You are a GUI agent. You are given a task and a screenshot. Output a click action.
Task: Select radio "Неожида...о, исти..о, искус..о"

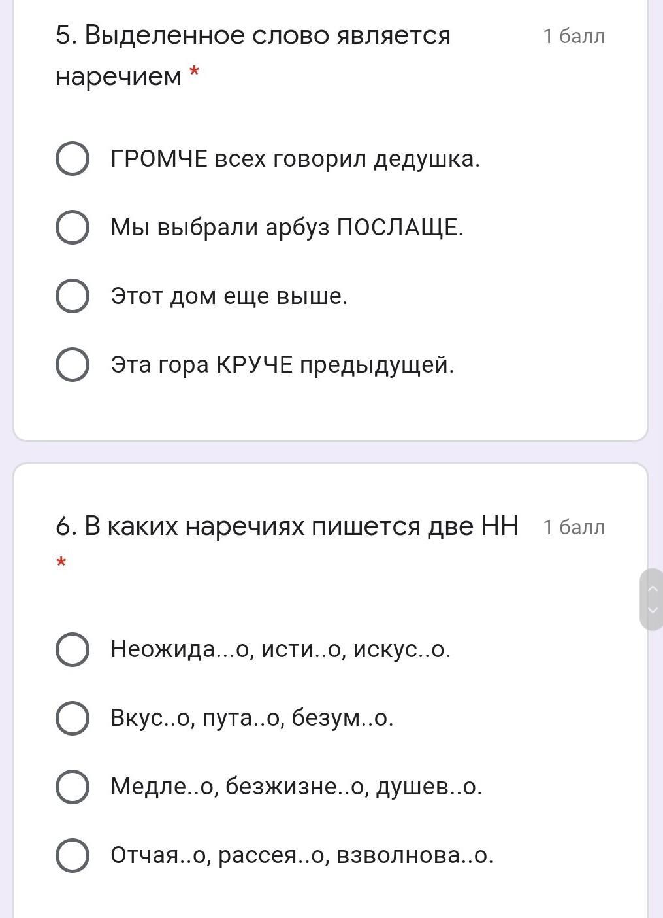point(73,649)
